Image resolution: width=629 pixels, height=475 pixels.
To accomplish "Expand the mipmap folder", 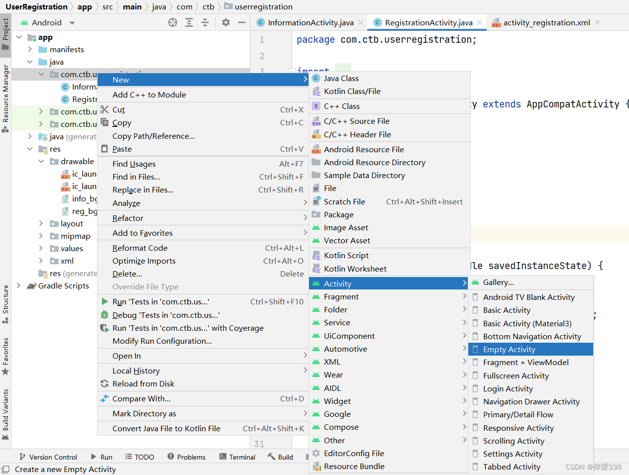I will coord(41,236).
